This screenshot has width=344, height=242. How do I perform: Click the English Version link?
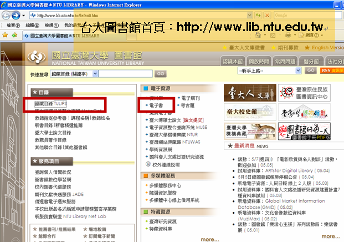(x=328, y=48)
